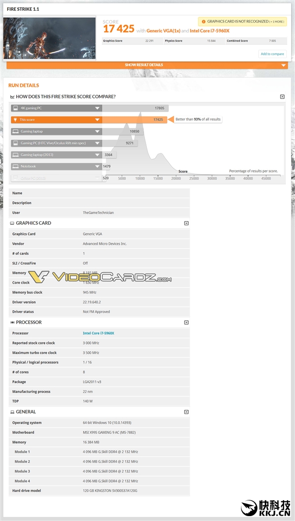Screen dimensions: 295x521
Task: Collapse the GRAPHICS CARD section
Action: [x=186, y=223]
